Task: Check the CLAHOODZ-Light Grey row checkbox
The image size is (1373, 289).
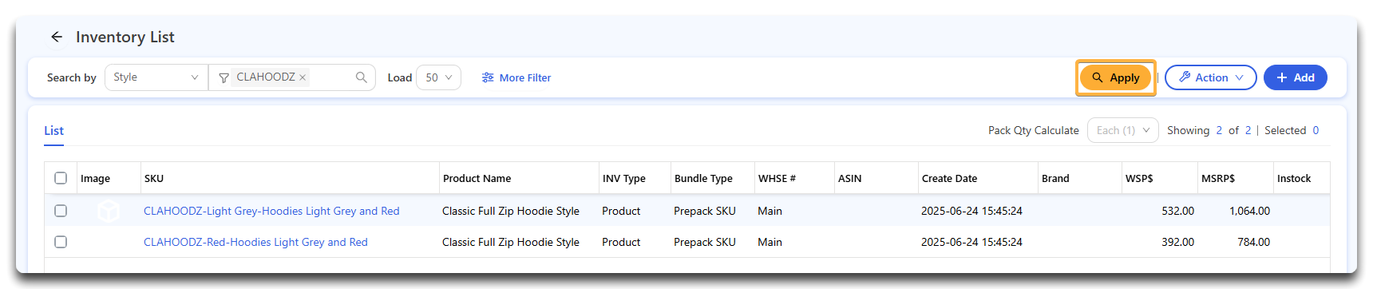Action: tap(61, 211)
